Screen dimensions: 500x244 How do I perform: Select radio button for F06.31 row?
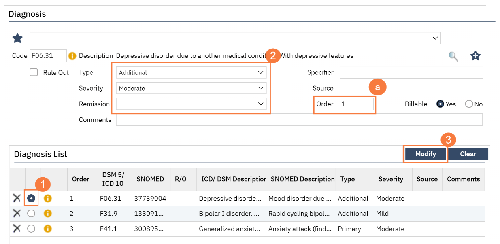31,198
